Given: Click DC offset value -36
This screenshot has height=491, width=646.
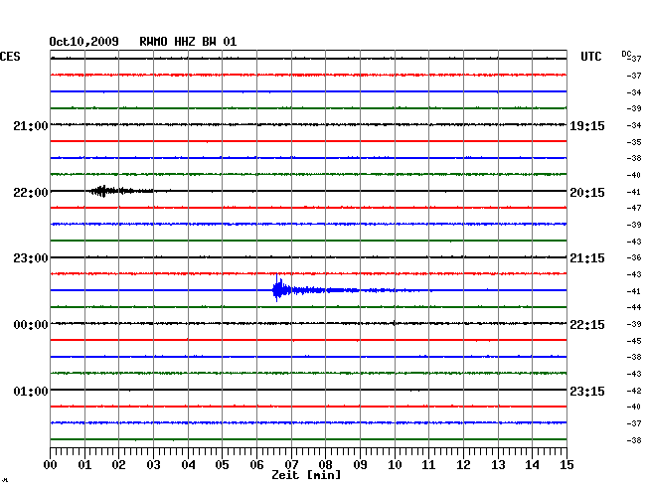Looking at the screenshot, I should coord(634,257).
